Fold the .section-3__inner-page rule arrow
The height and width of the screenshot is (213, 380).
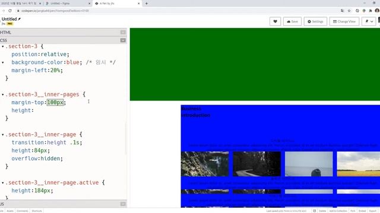[2, 134]
